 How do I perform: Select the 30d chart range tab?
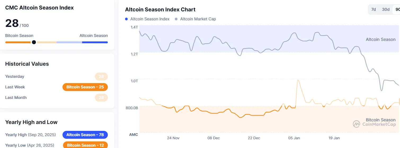pyautogui.click(x=386, y=9)
